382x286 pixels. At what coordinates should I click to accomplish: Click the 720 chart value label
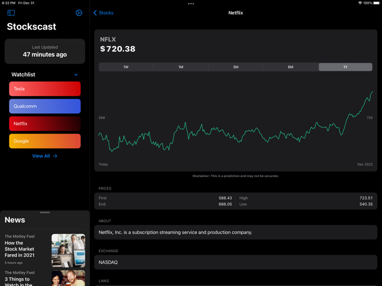tap(369, 118)
